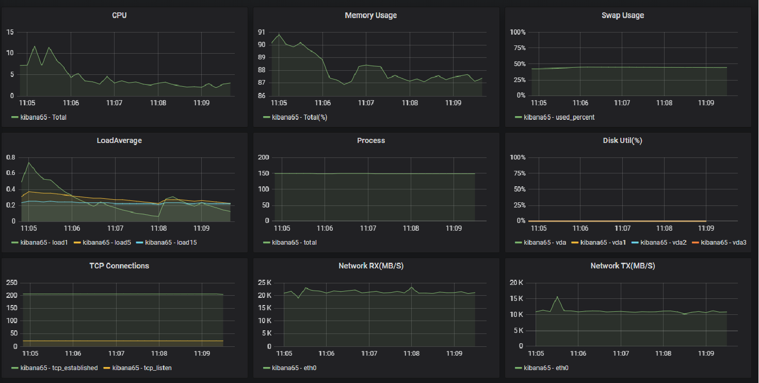Open the Memory Usage panel title menu
The image size is (759, 383).
(370, 15)
